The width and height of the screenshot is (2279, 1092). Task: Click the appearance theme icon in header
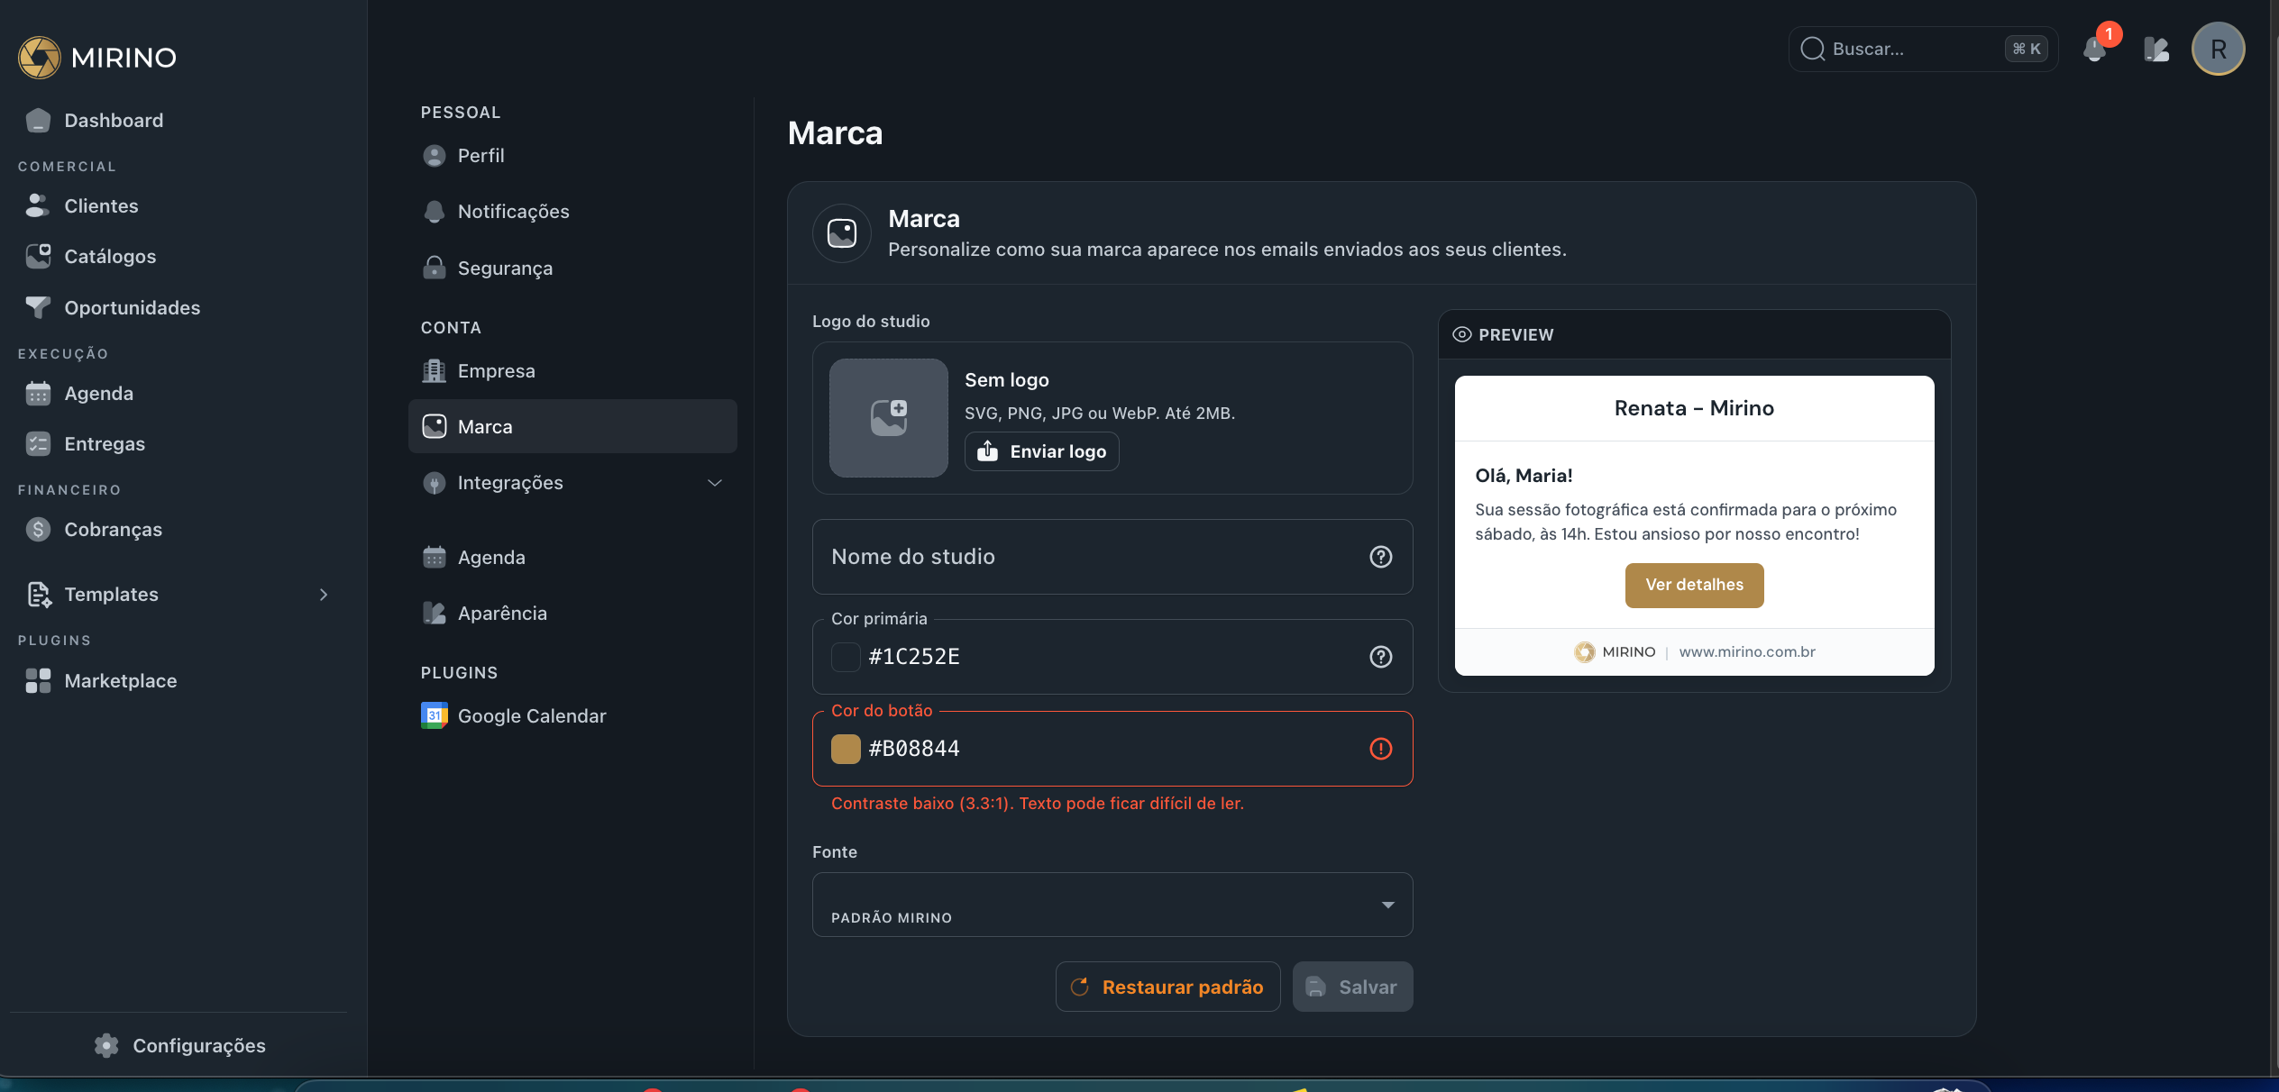pyautogui.click(x=2156, y=49)
